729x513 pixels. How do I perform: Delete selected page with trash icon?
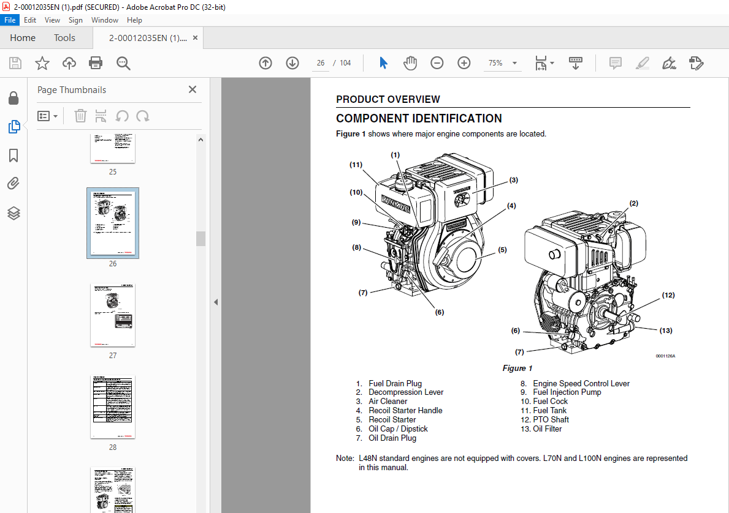pos(80,116)
